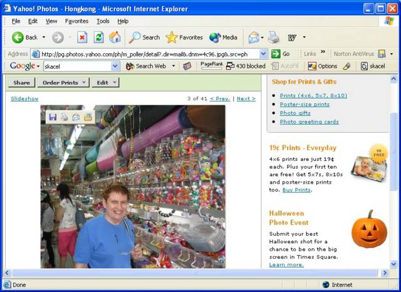This screenshot has height=292, width=401.
Task: Print the page with the printer icon
Action: click(274, 38)
